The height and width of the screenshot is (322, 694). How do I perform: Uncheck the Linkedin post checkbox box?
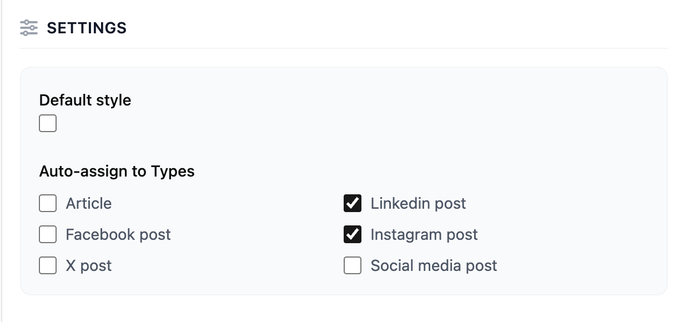(x=353, y=204)
